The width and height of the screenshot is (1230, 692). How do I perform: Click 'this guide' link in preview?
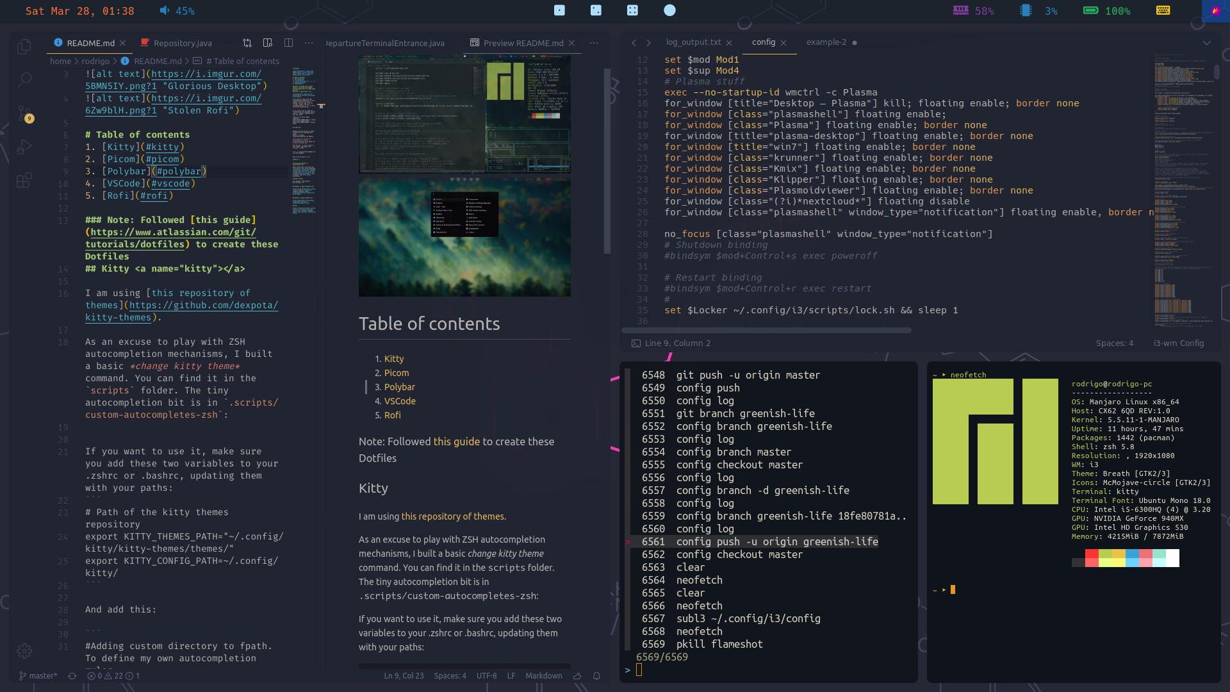[x=456, y=441]
